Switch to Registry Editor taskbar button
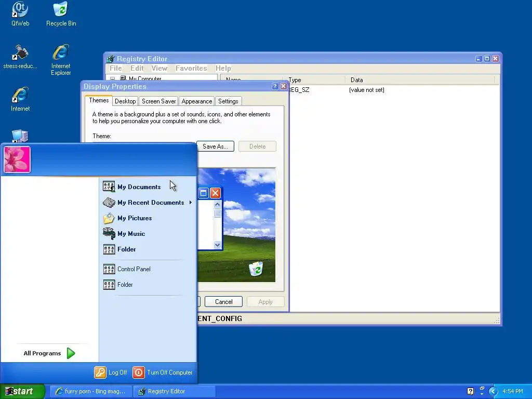 [175, 391]
